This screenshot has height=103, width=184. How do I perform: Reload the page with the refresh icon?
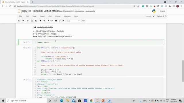coord(10,6)
